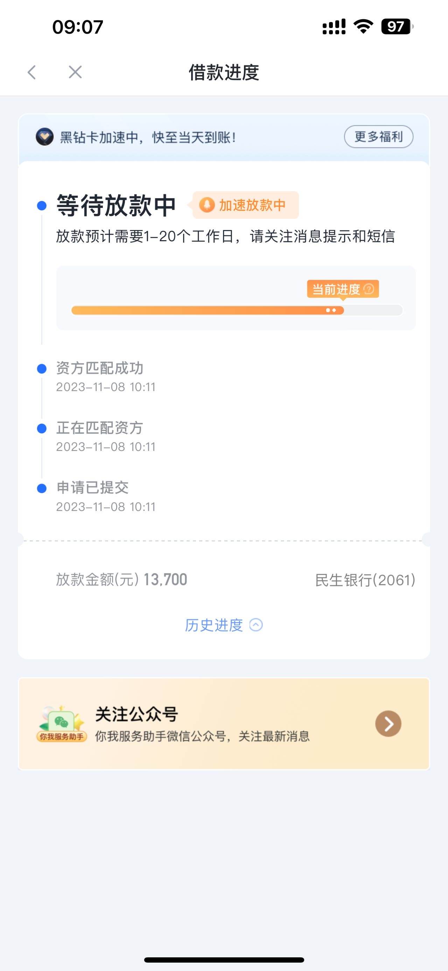The image size is (448, 971).
Task: Tap the 你我服务助手 WeChat icon
Action: click(62, 723)
